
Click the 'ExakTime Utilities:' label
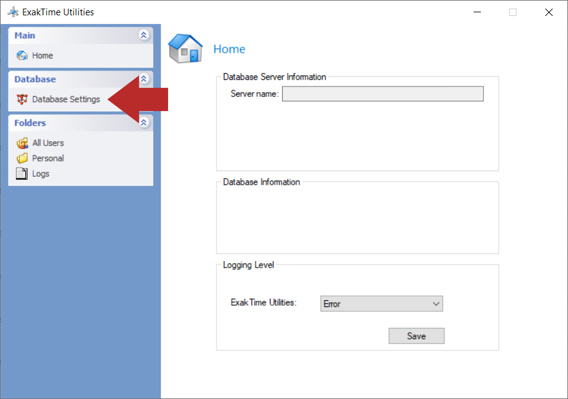(x=263, y=302)
